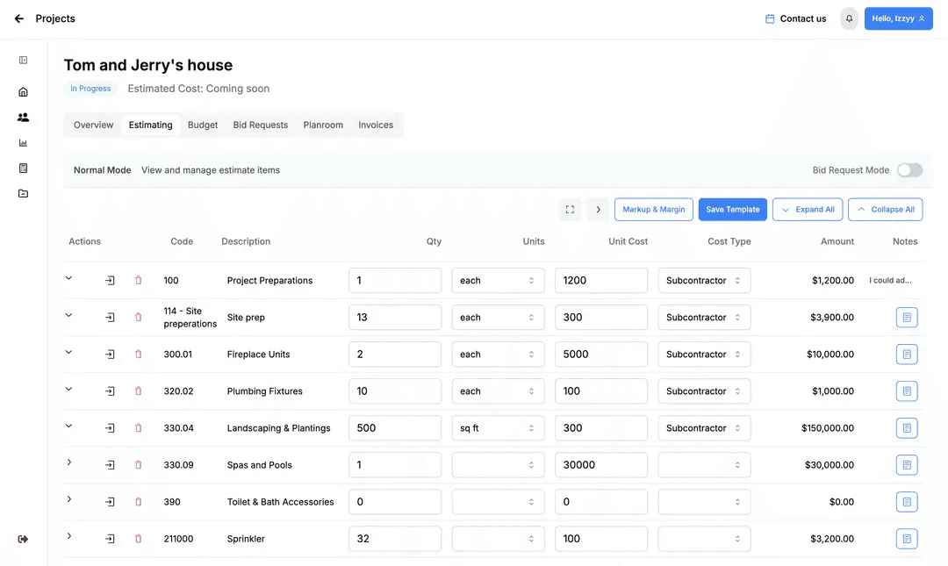Delete the Fireplace Units row
The width and height of the screenshot is (948, 566).
138,355
